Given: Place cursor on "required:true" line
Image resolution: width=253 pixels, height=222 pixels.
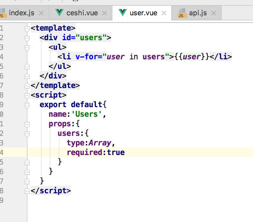Looking at the screenshot, I should click(96, 152).
